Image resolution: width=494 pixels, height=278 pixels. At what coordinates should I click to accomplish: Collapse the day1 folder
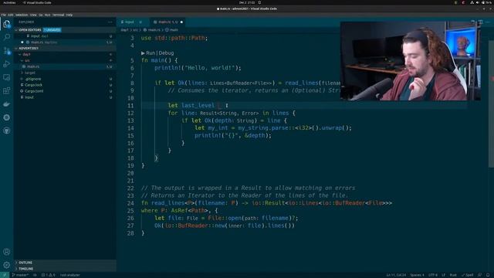[x=65, y=54]
